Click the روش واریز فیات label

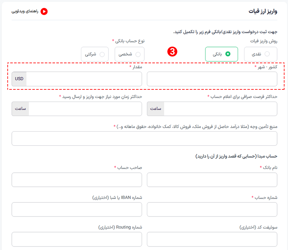click(x=264, y=41)
